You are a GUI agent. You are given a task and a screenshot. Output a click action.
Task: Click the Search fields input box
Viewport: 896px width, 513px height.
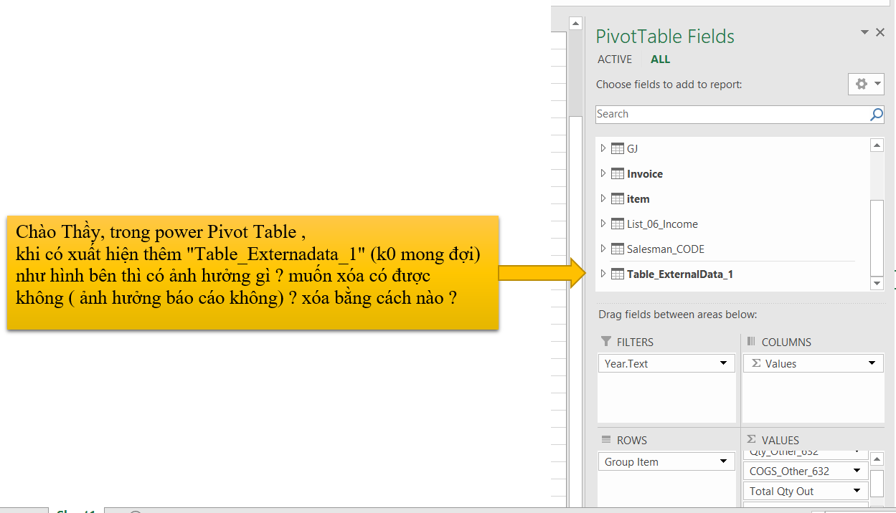(x=730, y=115)
